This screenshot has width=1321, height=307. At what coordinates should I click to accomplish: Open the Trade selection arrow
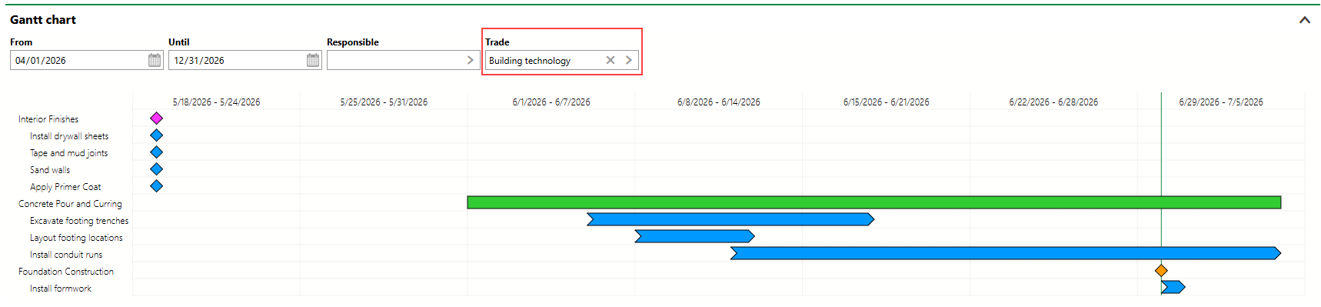tap(628, 60)
